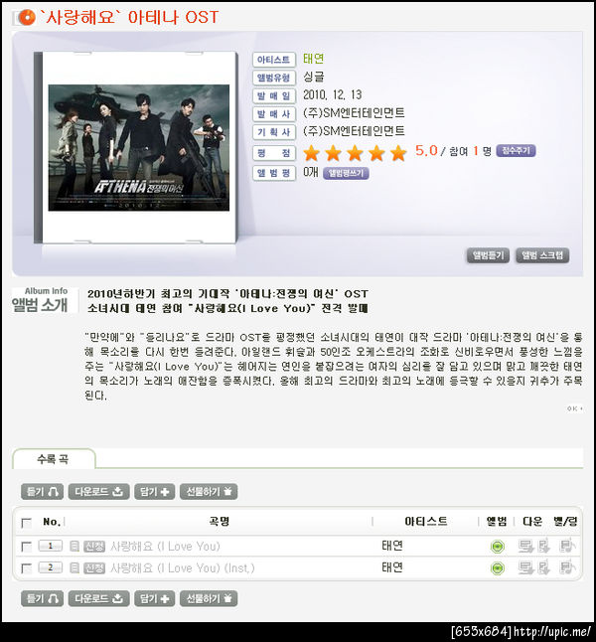This screenshot has height=642, width=596.
Task: Check the checkbox for track 1
Action: coord(26,547)
